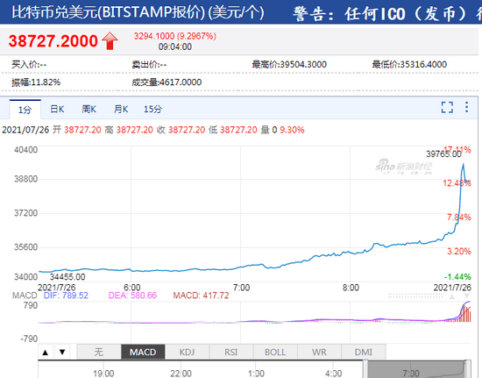The height and width of the screenshot is (378, 482).
Task: Click the 6:00 axis label on chart
Action: pyautogui.click(x=131, y=288)
